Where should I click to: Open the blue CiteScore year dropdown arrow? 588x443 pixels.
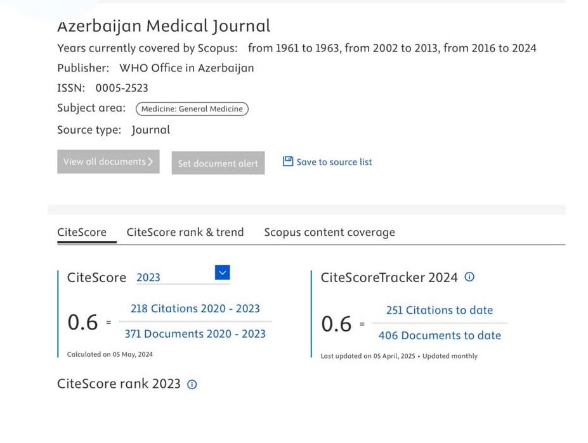[222, 273]
